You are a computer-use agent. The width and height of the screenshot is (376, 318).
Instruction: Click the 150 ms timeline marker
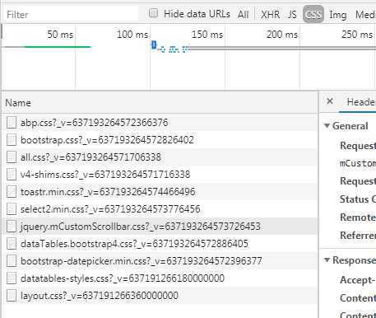207,35
